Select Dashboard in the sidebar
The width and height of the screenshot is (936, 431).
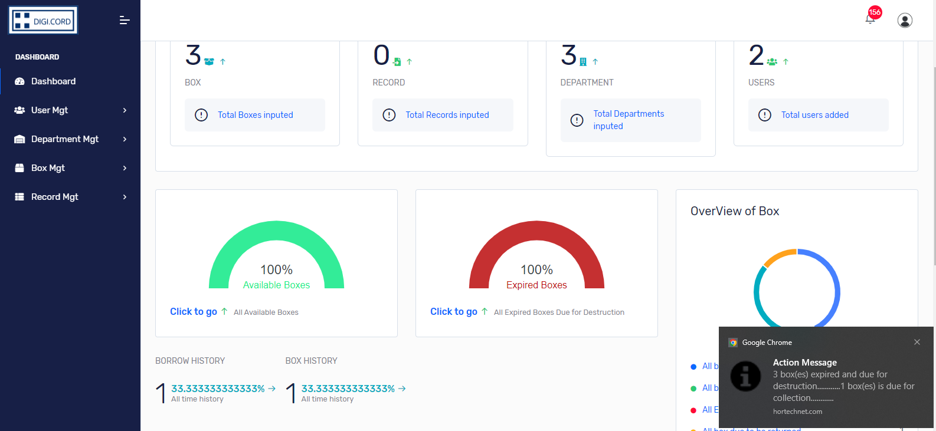[x=53, y=81]
